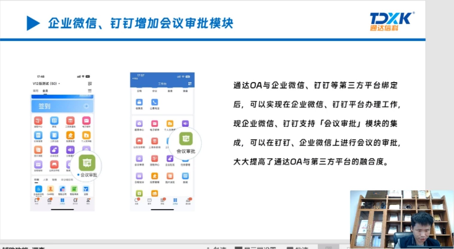Select 日程 tab under 工作台 header
Viewport: 454px width, 249px height.
point(139,91)
